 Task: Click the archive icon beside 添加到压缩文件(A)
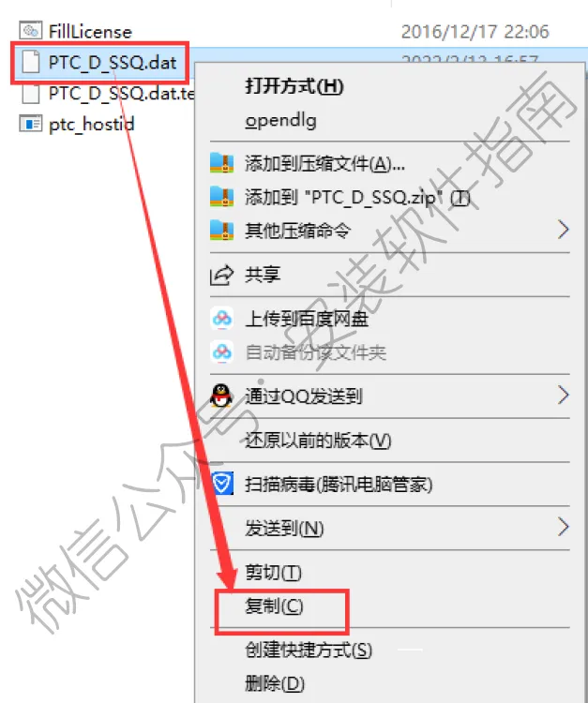tap(221, 163)
